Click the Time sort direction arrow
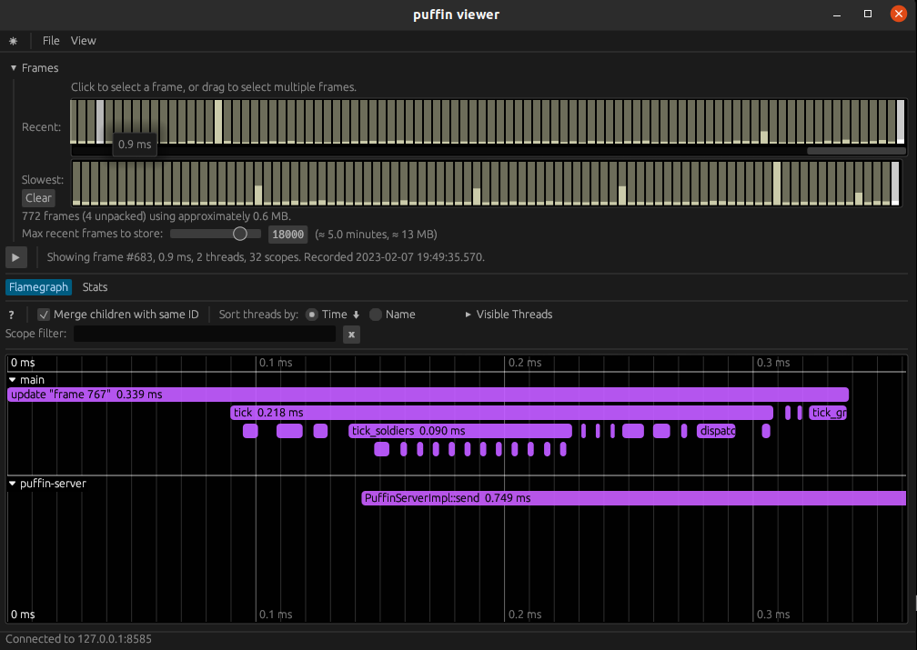The image size is (917, 650). (x=356, y=315)
